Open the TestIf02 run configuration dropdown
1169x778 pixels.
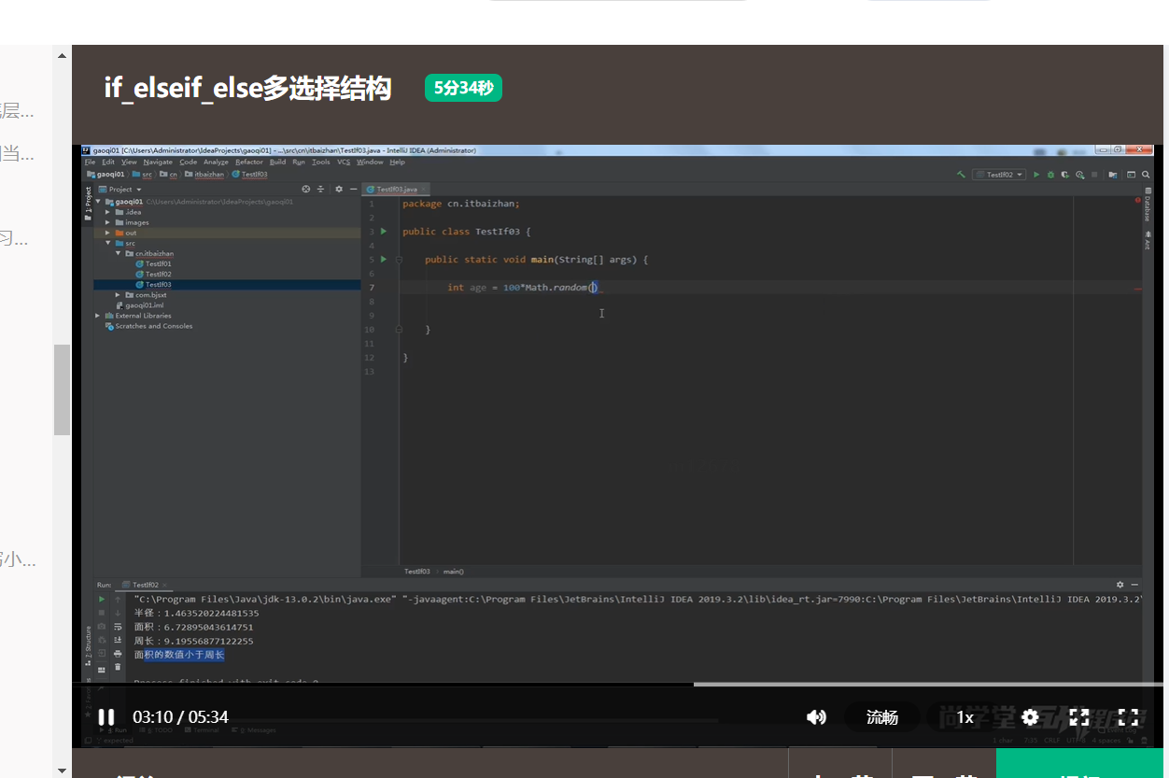point(999,175)
